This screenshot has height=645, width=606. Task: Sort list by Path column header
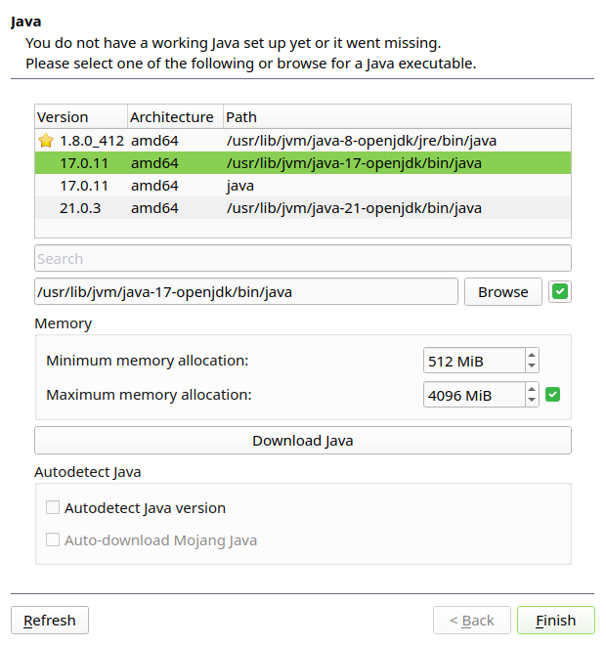(x=396, y=117)
